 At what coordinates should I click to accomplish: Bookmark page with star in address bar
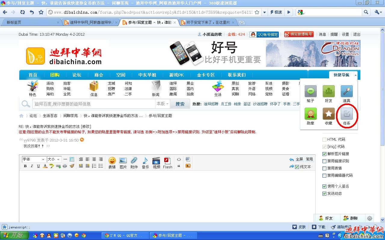point(257,12)
